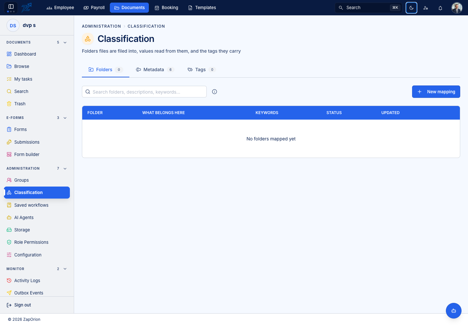This screenshot has width=468, height=325.
Task: Switch to the Folders tab
Action: pyautogui.click(x=106, y=70)
